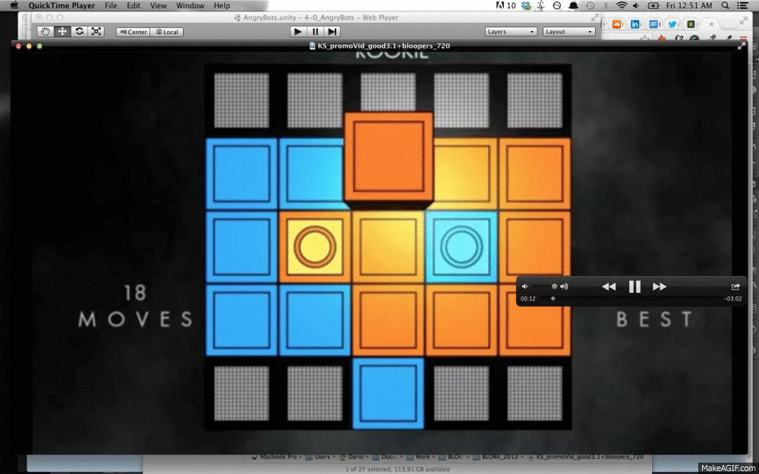The image size is (759, 474).
Task: Open Spotlight search in menu bar
Action: coord(725,5)
